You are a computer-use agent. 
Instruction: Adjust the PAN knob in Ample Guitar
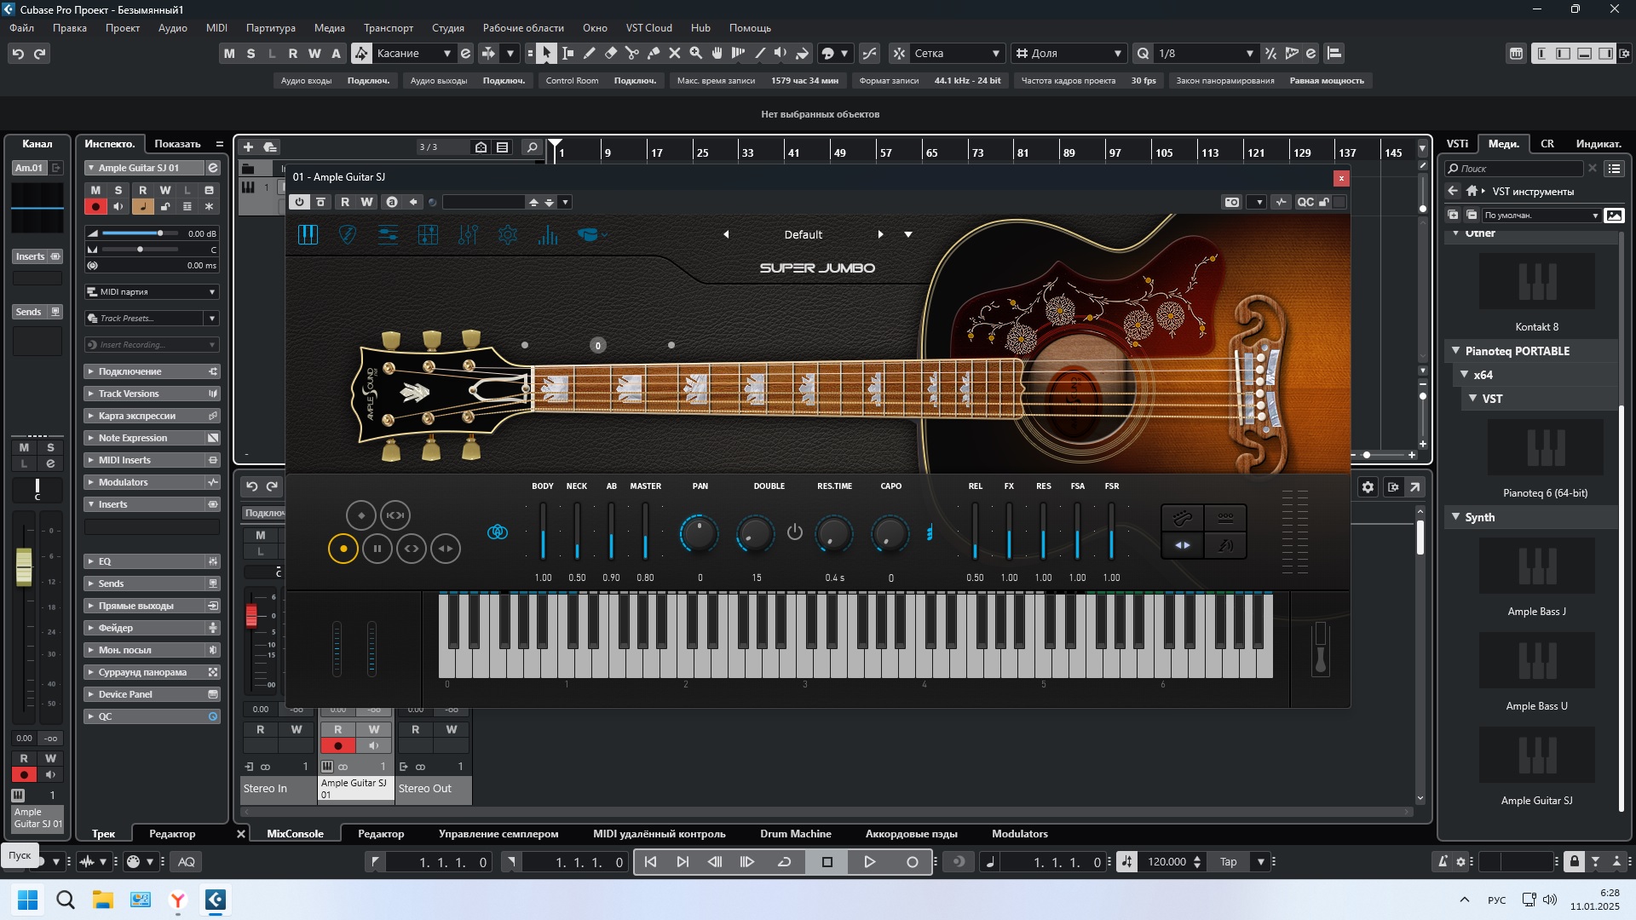(700, 533)
